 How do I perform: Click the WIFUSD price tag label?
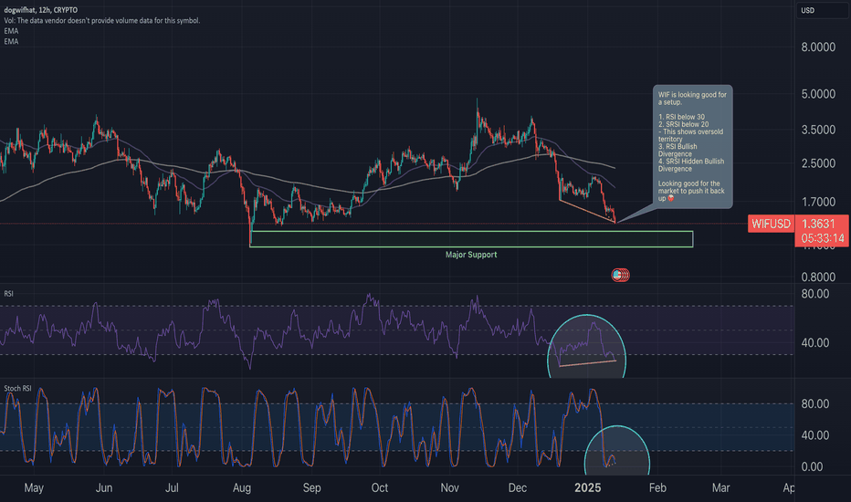pyautogui.click(x=771, y=224)
